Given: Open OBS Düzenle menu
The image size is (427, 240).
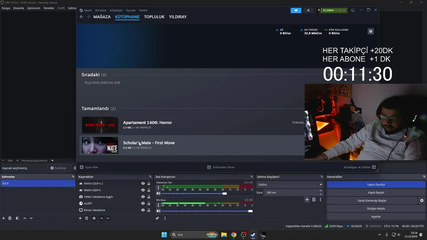Looking at the screenshot, I should [19, 8].
